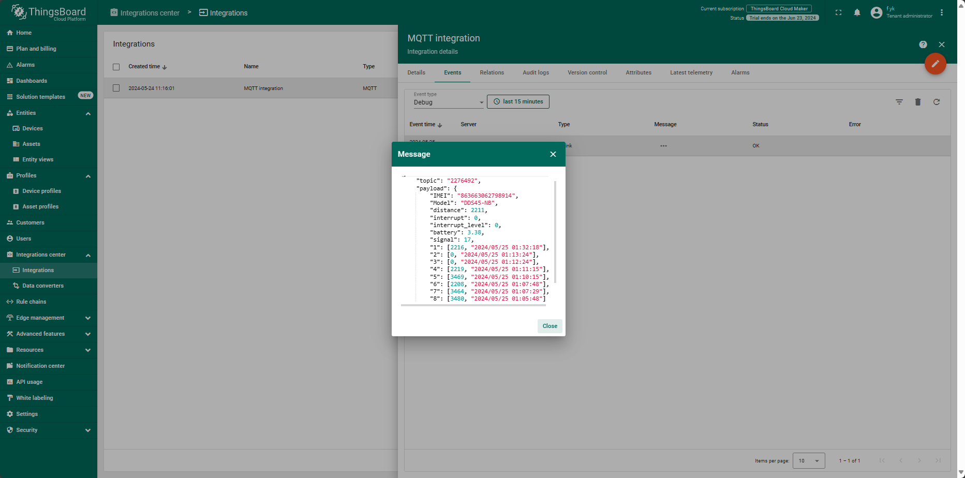Open the items per page dropdown
The image size is (965, 478).
(x=809, y=460)
